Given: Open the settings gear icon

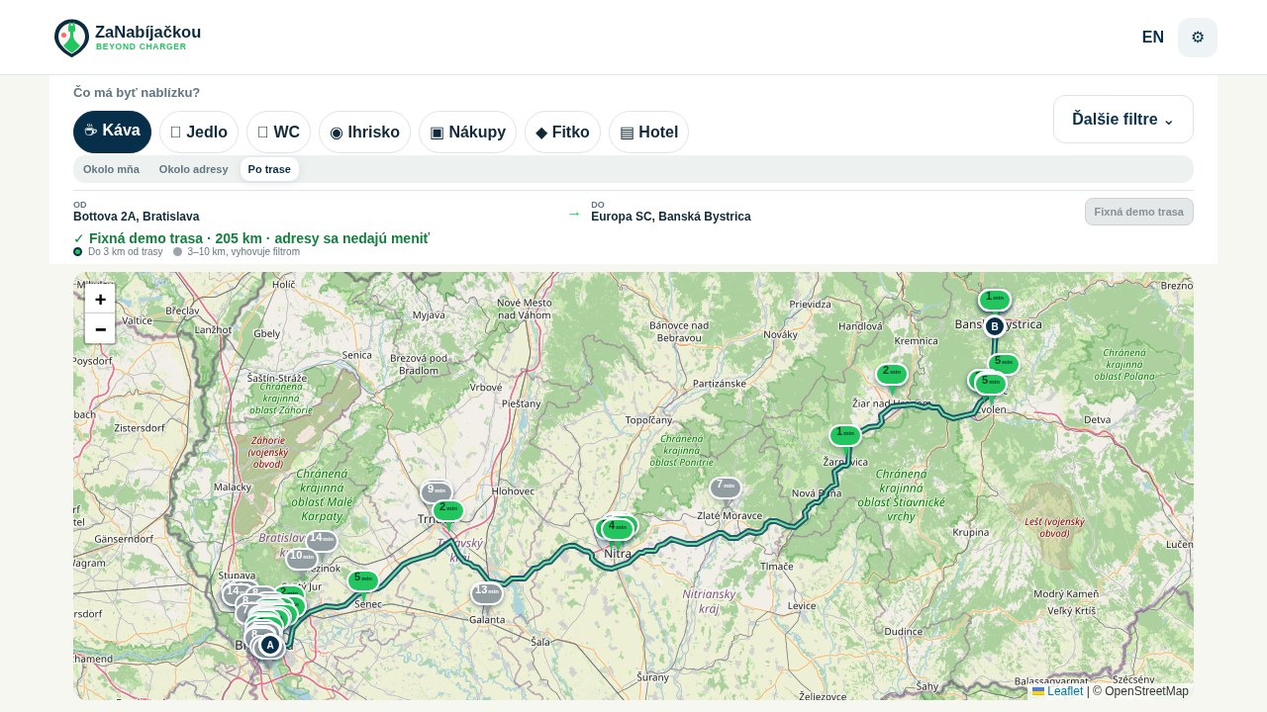Looking at the screenshot, I should click(x=1198, y=38).
